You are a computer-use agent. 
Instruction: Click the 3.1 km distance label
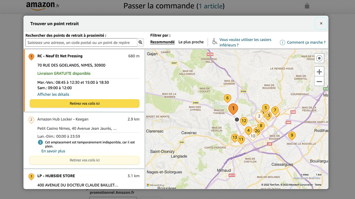point(133,176)
